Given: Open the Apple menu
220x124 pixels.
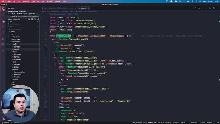Looking at the screenshot, I should (x=3, y=1).
